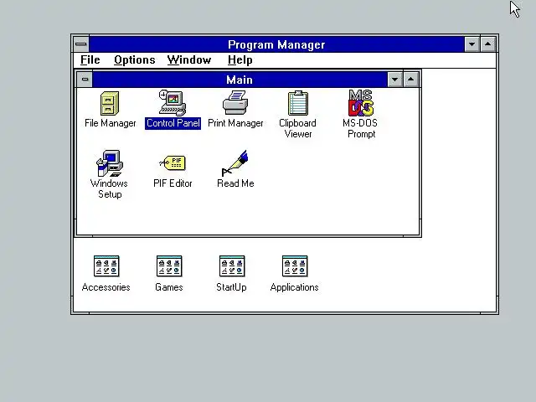Image resolution: width=536 pixels, height=402 pixels.
Task: Select the PIF Editor tag icon
Action: (x=173, y=162)
